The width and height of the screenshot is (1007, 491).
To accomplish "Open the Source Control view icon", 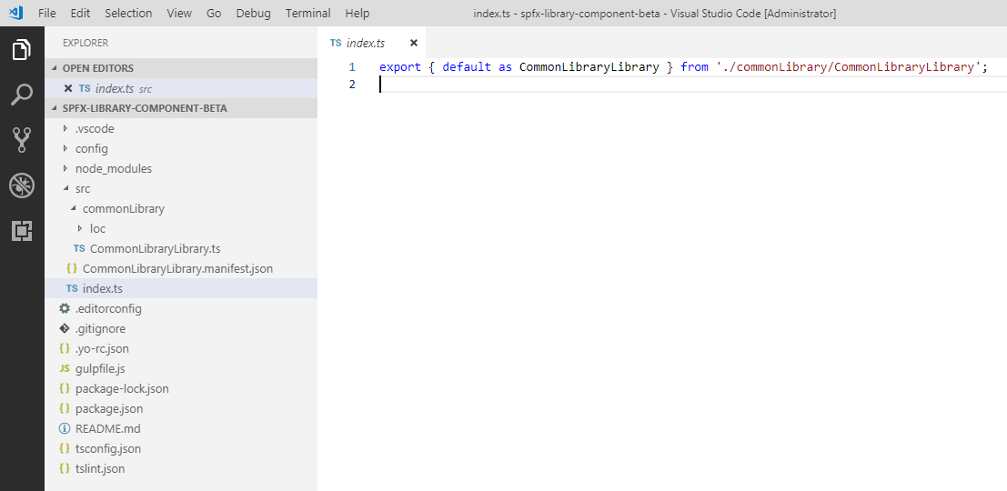I will pos(22,139).
